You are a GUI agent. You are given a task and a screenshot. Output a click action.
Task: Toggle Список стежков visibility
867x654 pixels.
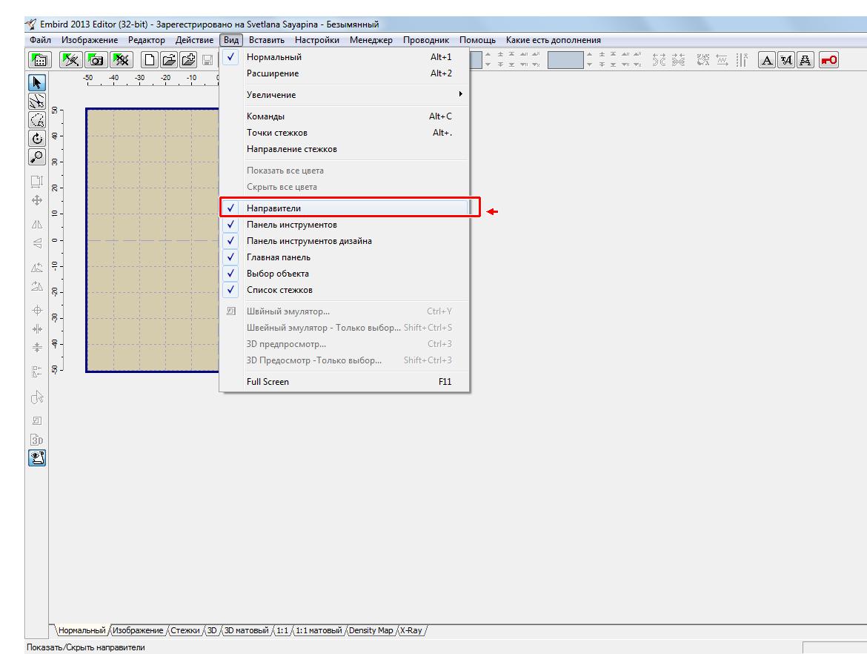click(x=279, y=290)
